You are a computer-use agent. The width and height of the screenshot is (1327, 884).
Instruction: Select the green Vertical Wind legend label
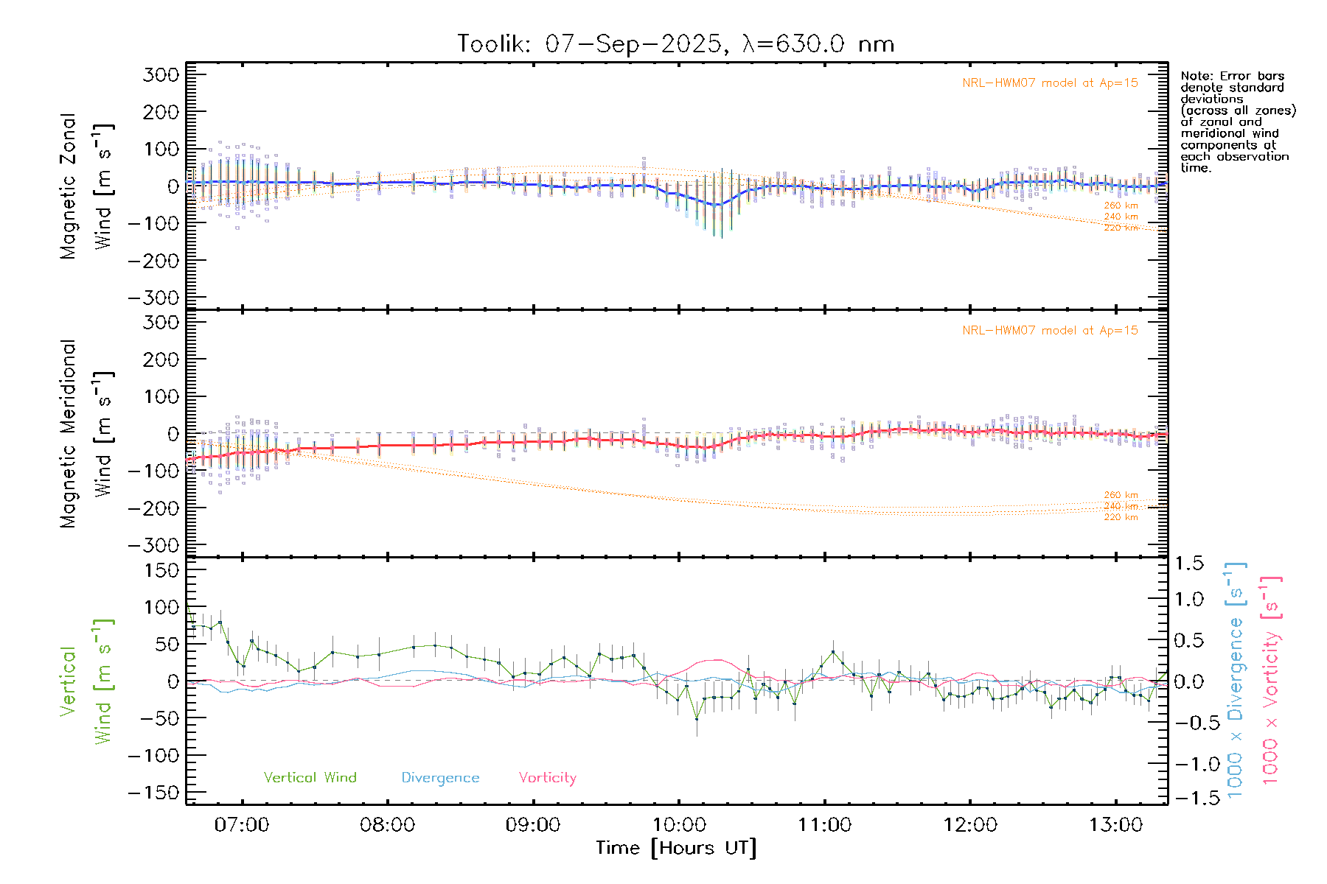point(310,778)
